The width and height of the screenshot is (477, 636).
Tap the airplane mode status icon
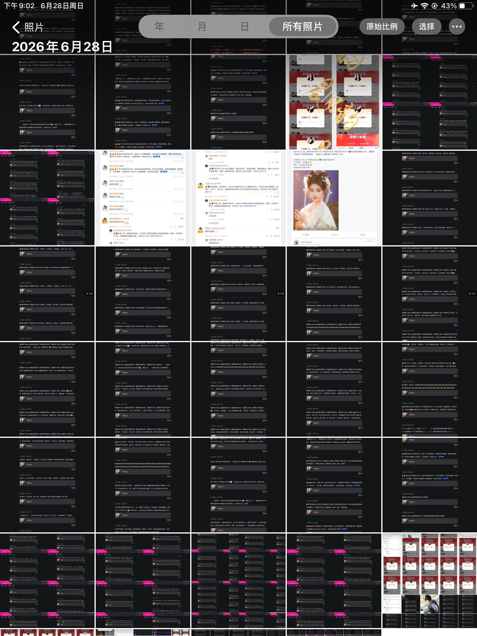(x=414, y=6)
